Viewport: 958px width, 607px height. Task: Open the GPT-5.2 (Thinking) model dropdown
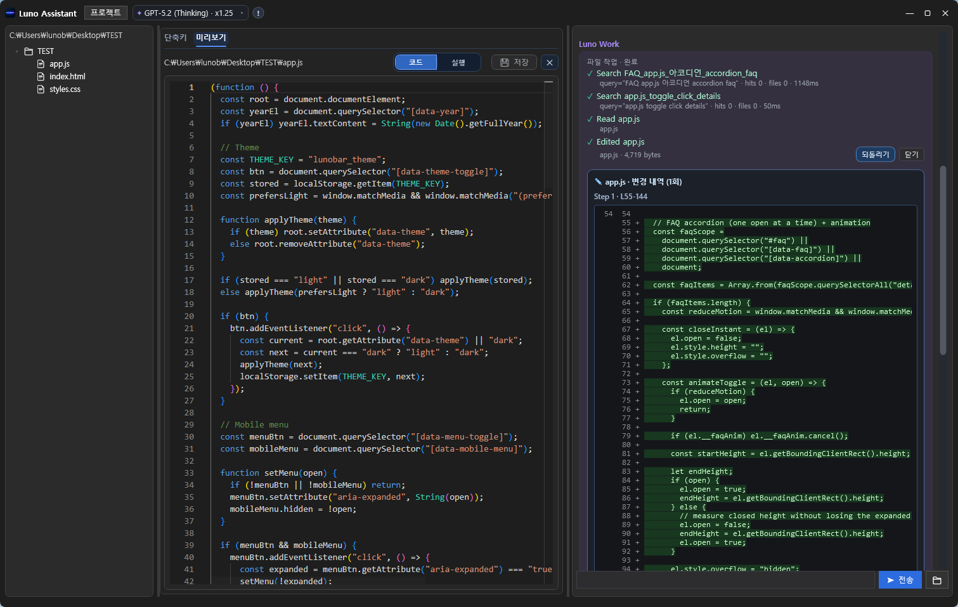pos(190,13)
